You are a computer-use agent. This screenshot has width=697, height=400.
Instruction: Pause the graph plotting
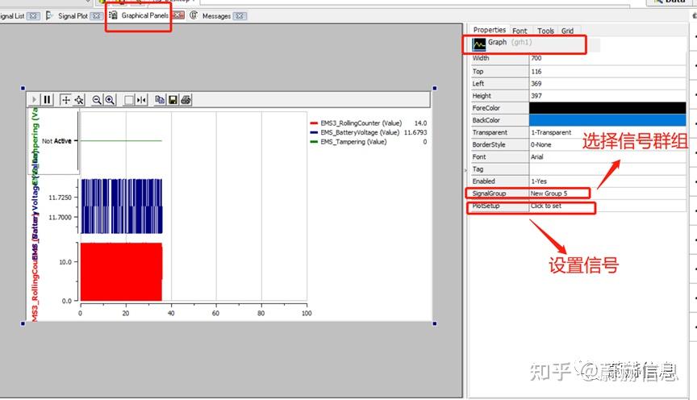(x=47, y=100)
